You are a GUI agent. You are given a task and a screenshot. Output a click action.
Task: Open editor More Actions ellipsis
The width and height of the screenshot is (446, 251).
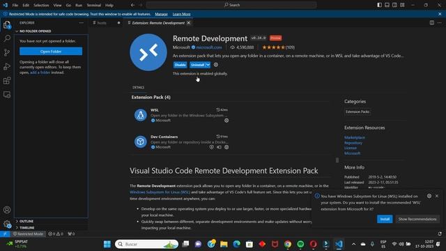[440, 23]
